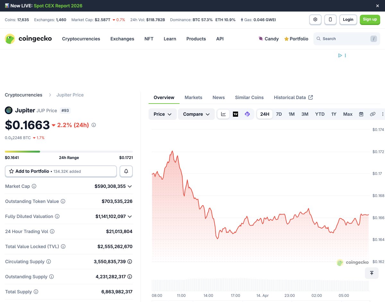Switch to the Markets tab
Screen dimensions: 385x302
click(193, 97)
